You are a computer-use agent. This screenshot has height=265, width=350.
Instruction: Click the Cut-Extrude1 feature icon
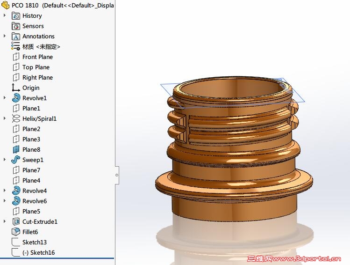[16, 221]
